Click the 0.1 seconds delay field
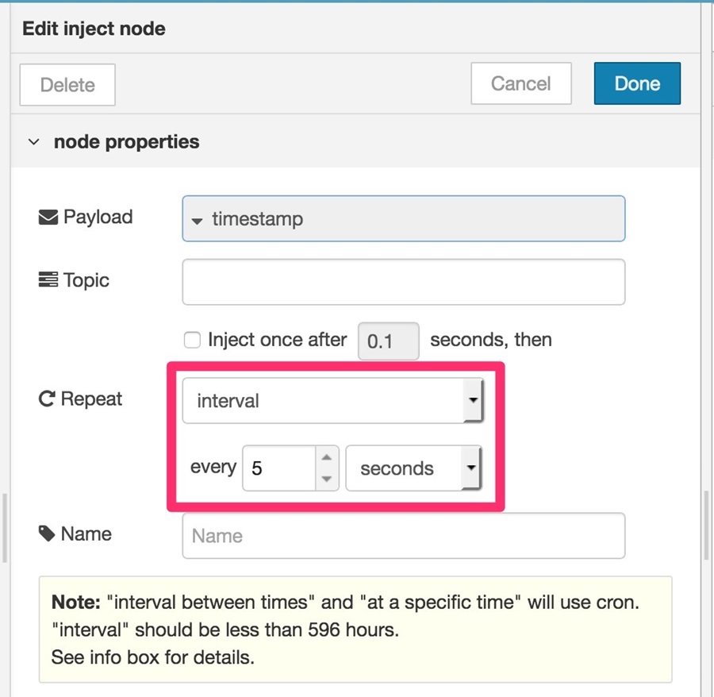 coord(389,341)
